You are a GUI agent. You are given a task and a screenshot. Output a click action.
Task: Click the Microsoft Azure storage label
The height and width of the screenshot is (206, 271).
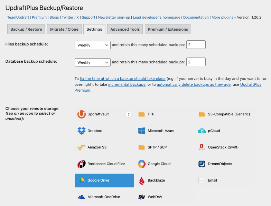161,131
